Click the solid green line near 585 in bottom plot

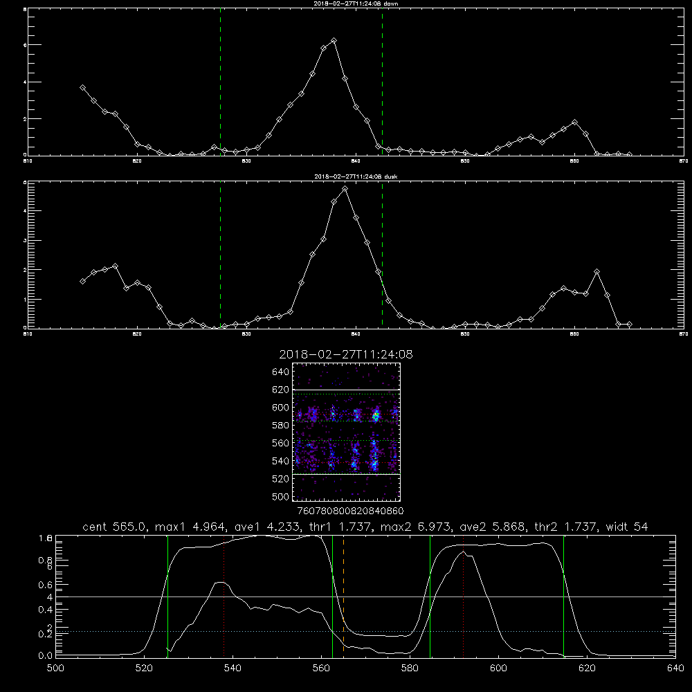[430, 597]
